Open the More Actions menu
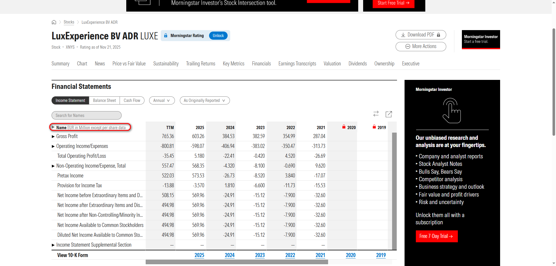The height and width of the screenshot is (266, 556). point(421,46)
